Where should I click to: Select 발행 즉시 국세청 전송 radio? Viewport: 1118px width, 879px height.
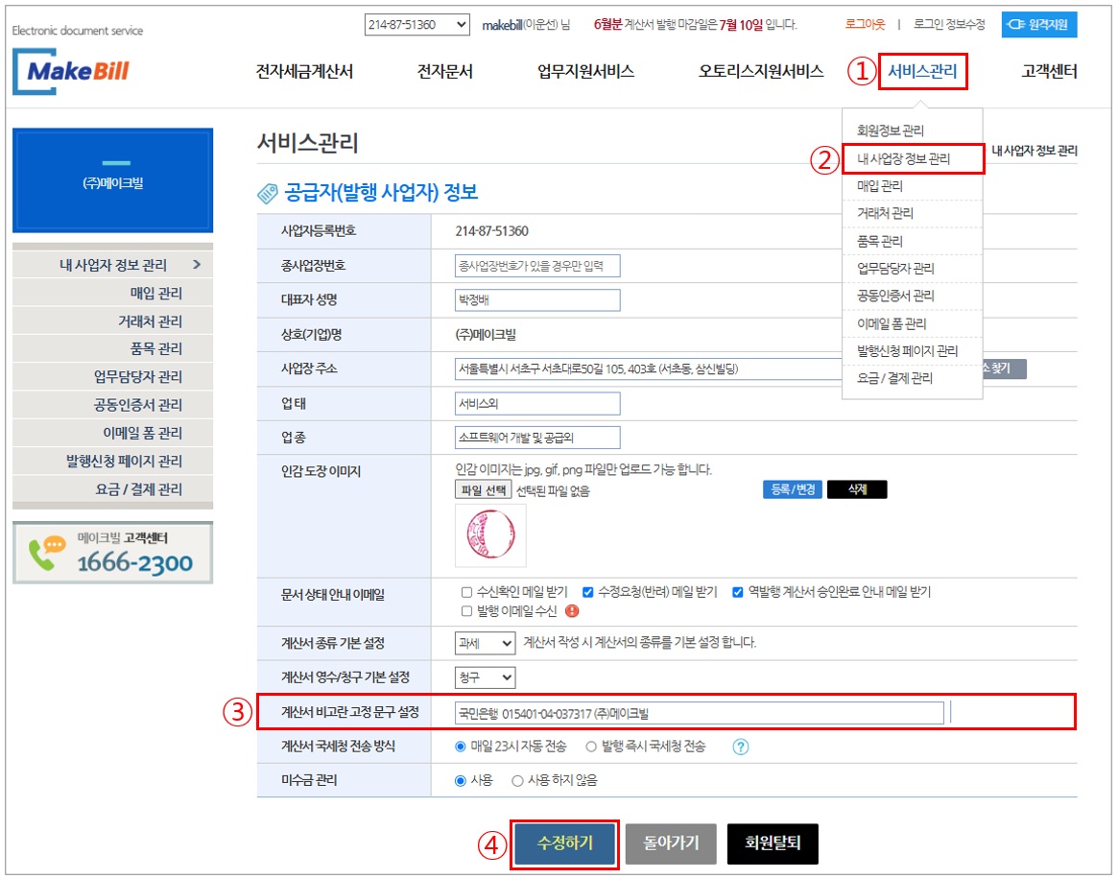point(590,747)
